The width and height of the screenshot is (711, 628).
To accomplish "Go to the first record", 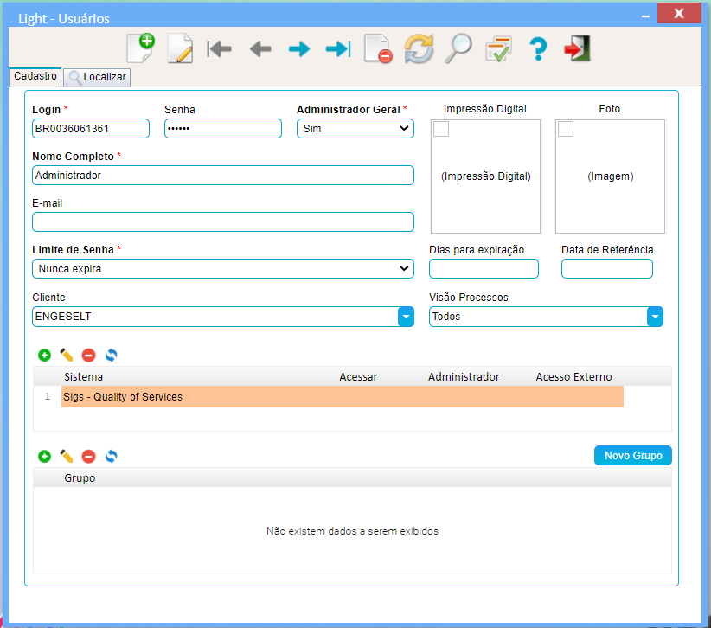I will click(220, 49).
